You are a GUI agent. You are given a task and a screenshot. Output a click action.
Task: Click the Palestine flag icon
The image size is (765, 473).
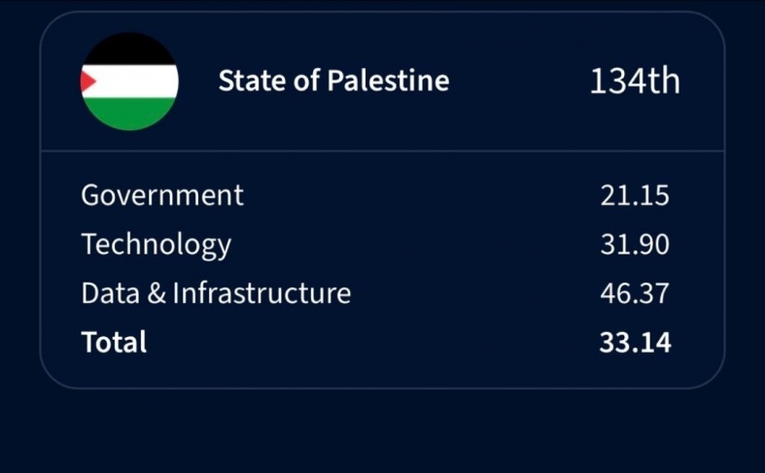(x=129, y=82)
